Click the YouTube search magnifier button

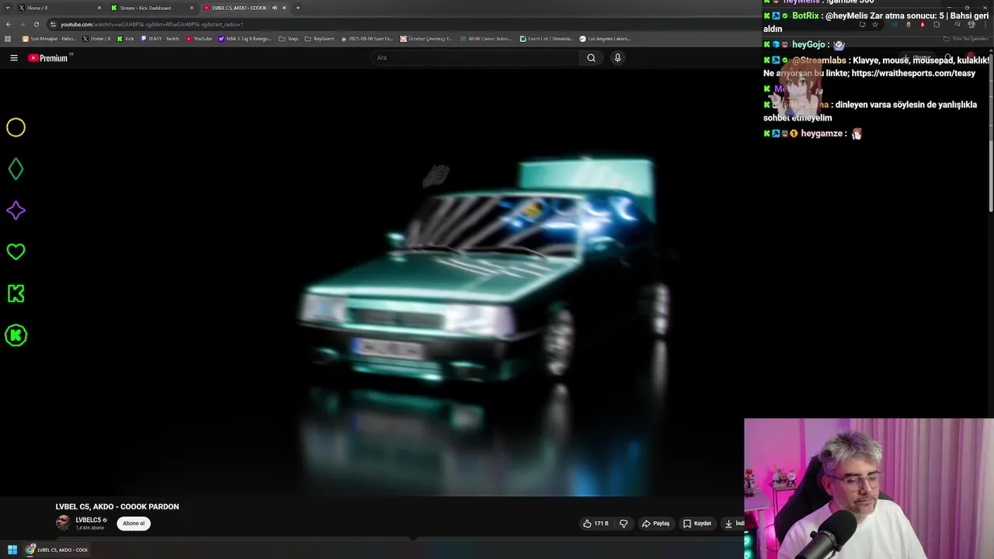pyautogui.click(x=591, y=57)
